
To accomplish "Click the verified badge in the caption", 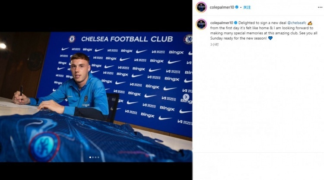I will point(235,23).
